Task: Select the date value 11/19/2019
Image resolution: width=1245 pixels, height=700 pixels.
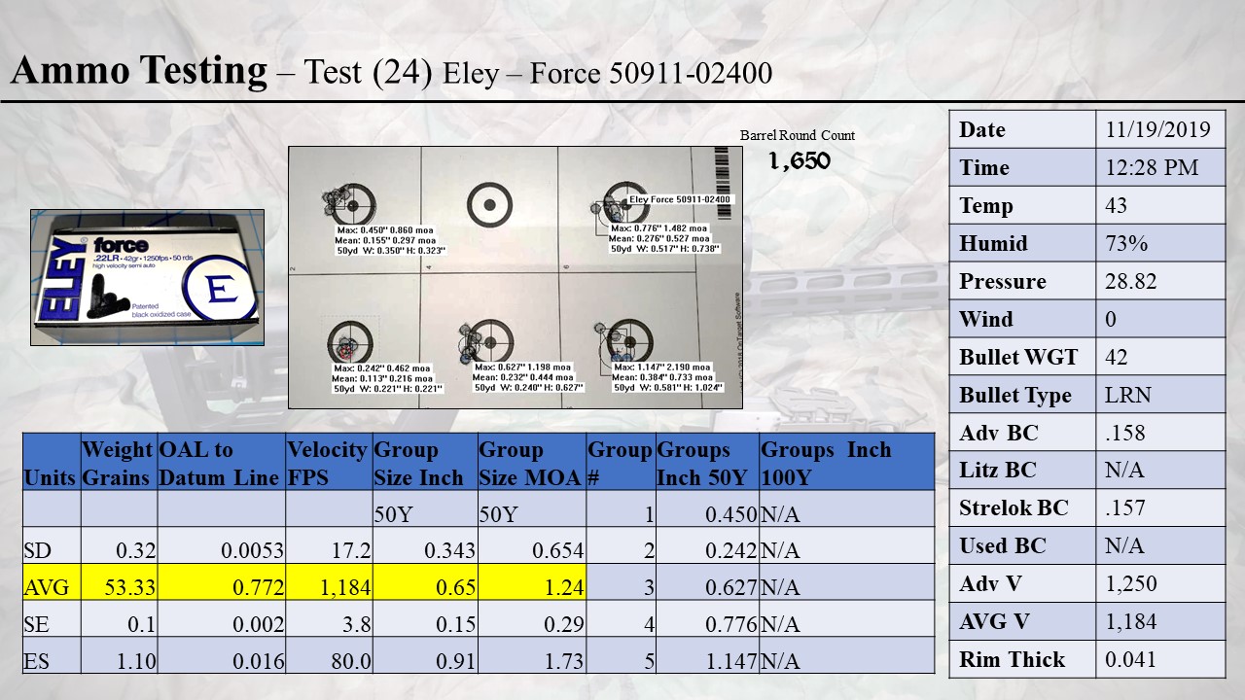Action: click(1157, 129)
